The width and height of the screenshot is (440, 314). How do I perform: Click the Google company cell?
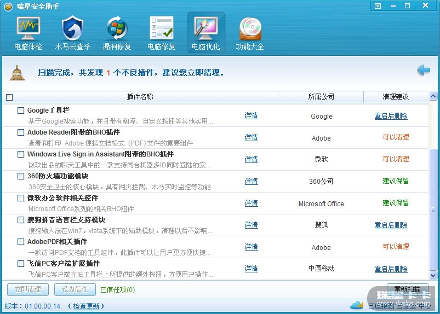click(322, 116)
